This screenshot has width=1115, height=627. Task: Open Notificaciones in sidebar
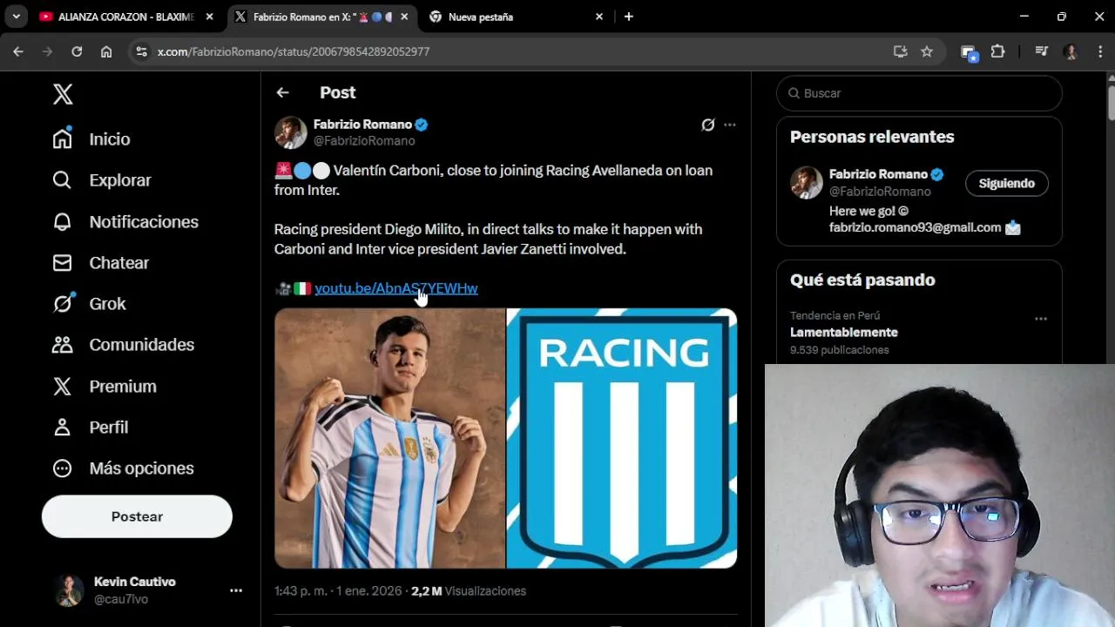(x=125, y=222)
